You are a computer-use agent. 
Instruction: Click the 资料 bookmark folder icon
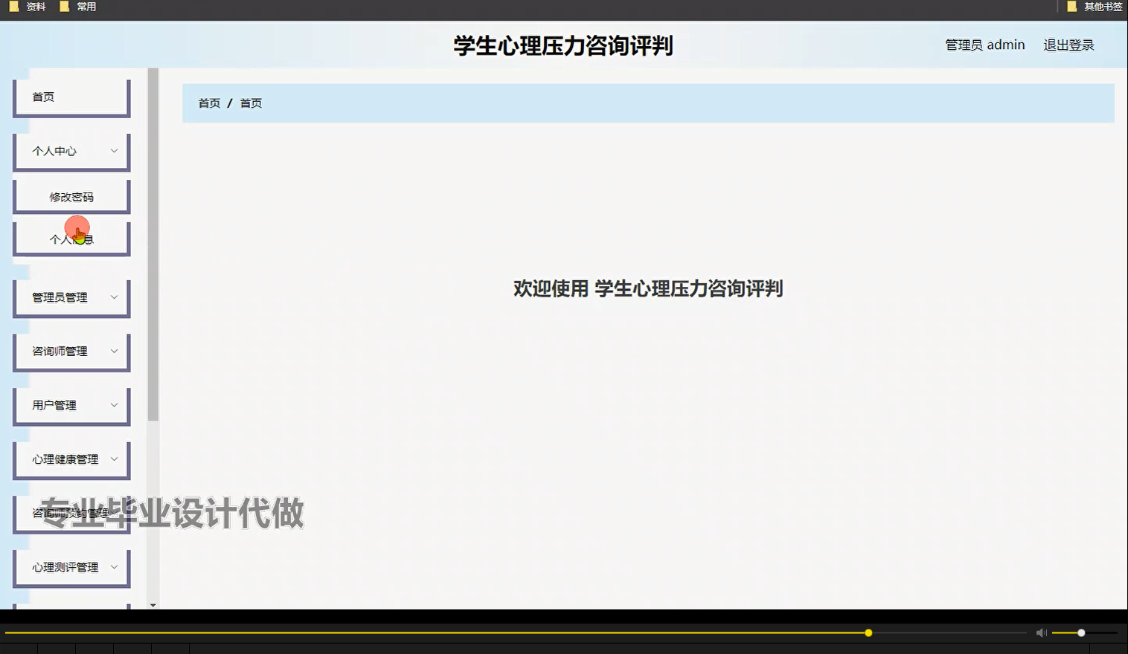click(13, 6)
